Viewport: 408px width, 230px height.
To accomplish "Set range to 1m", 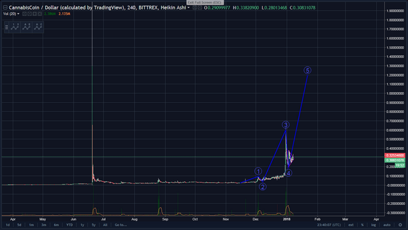I will (31, 225).
